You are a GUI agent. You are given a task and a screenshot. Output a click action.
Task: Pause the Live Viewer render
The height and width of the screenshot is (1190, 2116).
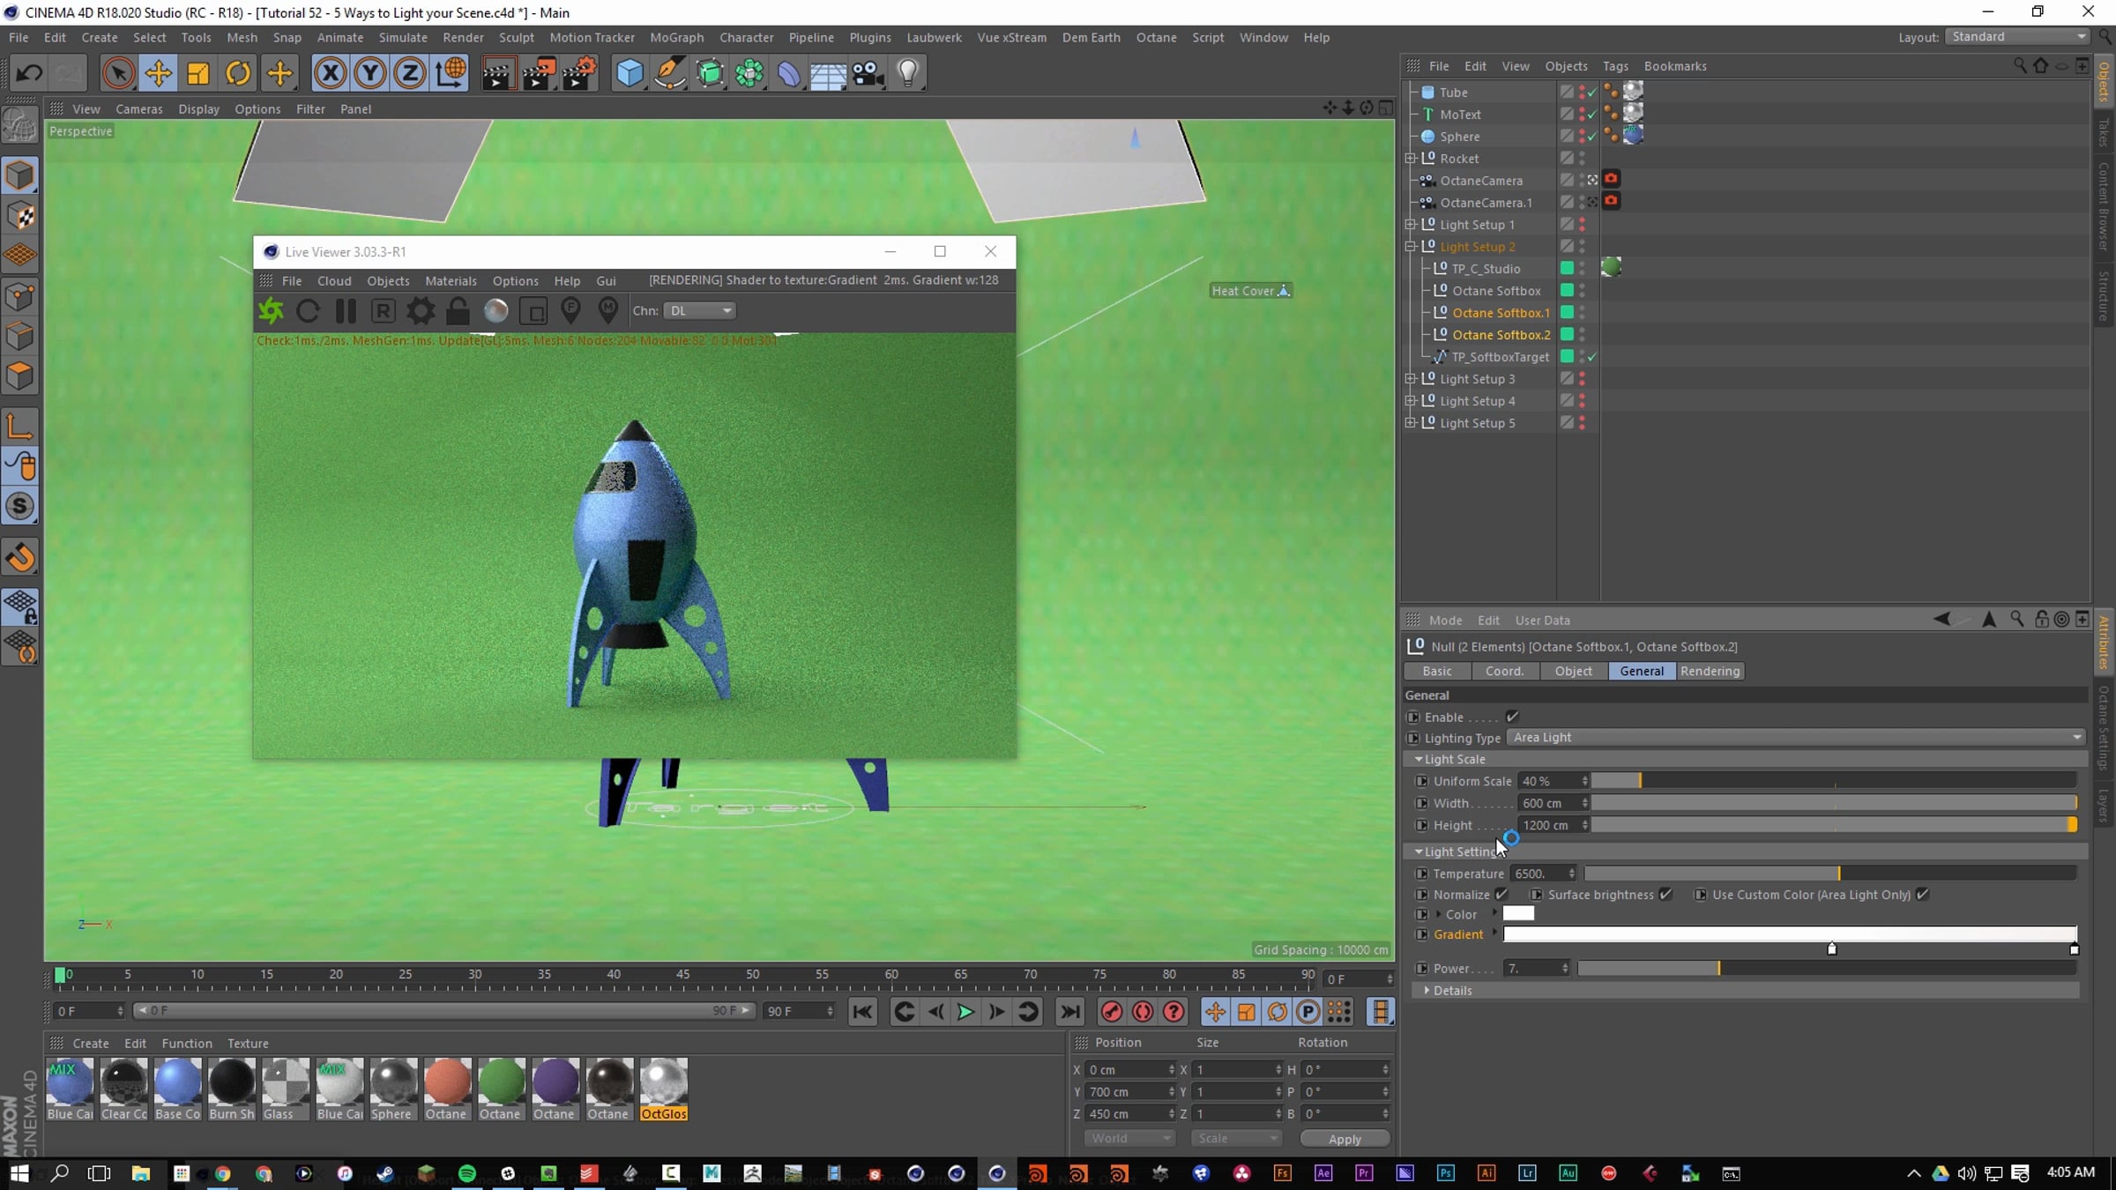[x=346, y=310]
